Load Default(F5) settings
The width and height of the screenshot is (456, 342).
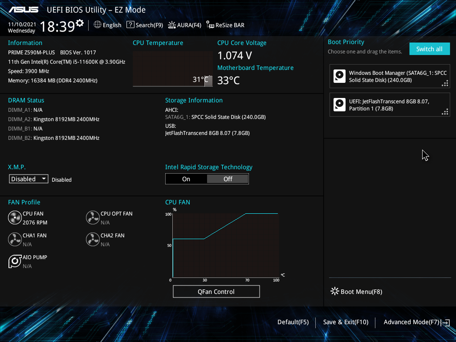[293, 322]
